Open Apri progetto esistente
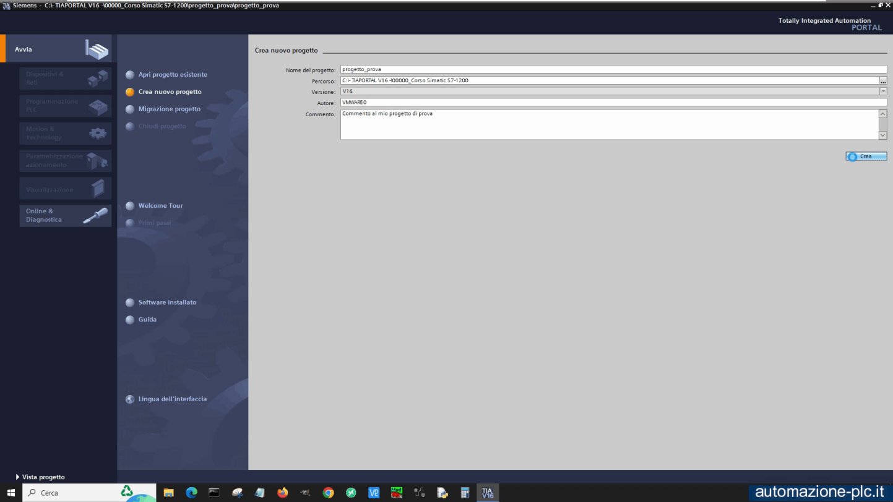 point(173,74)
